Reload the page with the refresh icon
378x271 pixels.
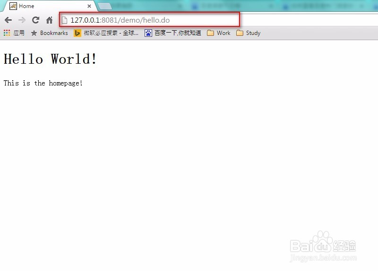pos(36,20)
